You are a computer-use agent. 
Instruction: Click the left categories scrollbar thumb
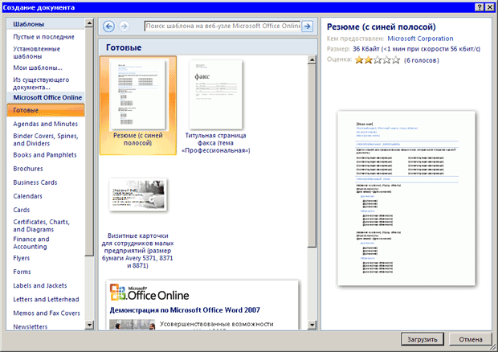click(90, 141)
